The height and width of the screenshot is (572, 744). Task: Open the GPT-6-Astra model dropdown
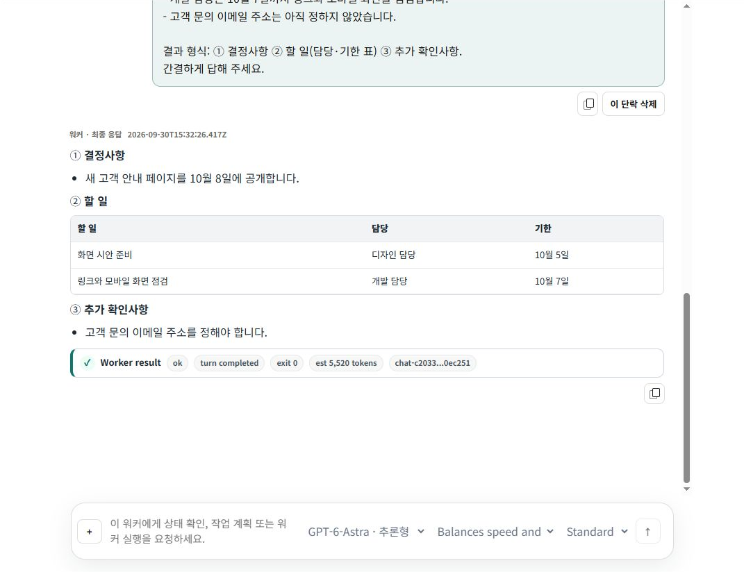(366, 532)
